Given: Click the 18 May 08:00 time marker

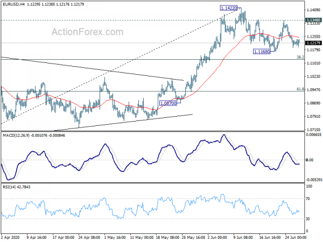Looking at the screenshot, I should 167,237.
